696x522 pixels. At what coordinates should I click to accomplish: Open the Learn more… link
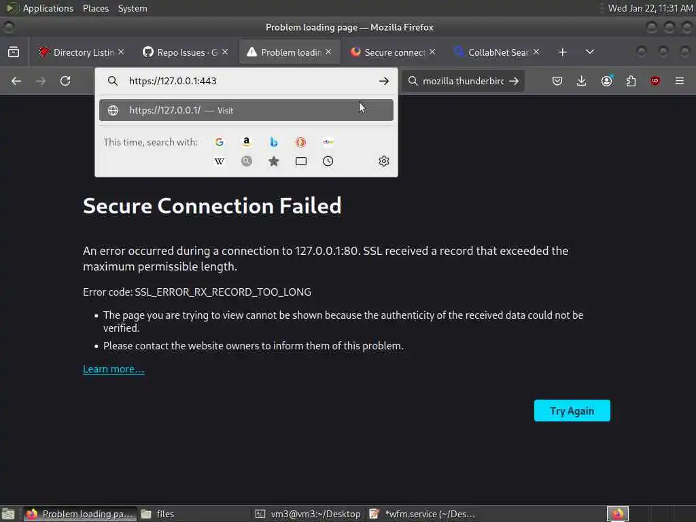click(x=114, y=369)
